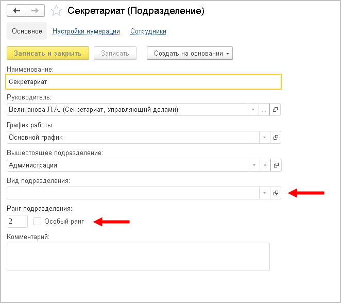341x303 pixels.
Task: Click the Записать и закрыть button
Action: click(x=48, y=54)
